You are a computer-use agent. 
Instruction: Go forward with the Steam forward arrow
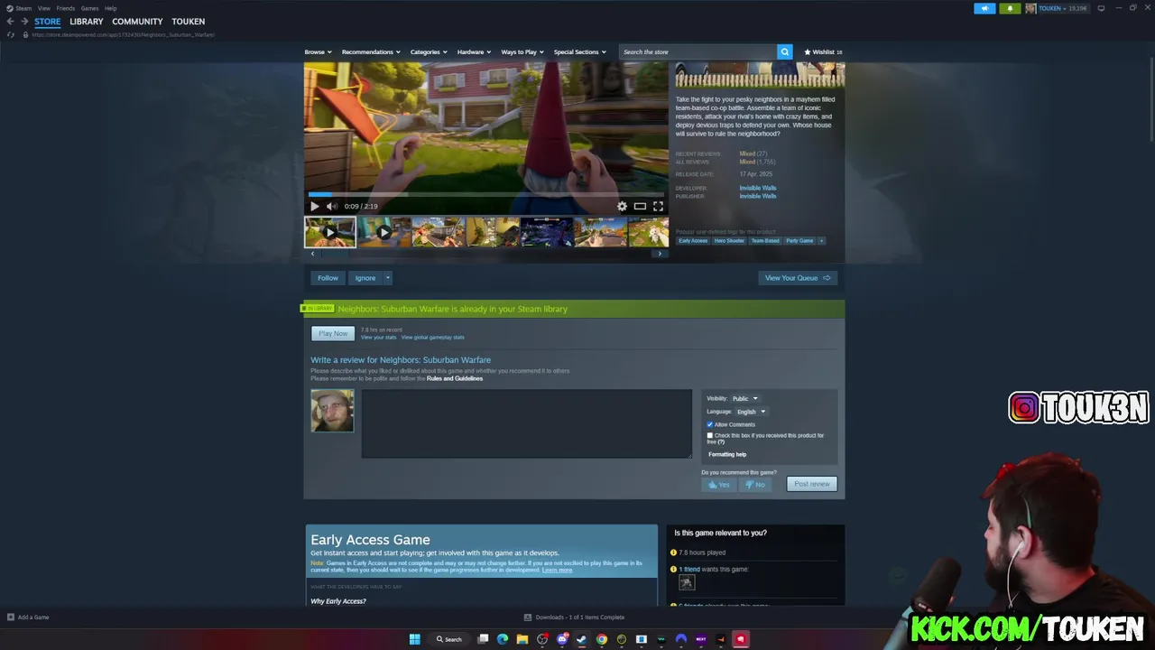(23, 21)
